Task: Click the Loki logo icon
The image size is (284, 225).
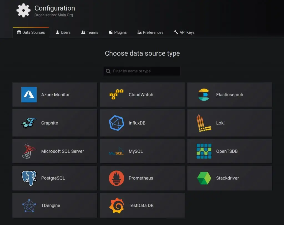Action: pyautogui.click(x=204, y=123)
